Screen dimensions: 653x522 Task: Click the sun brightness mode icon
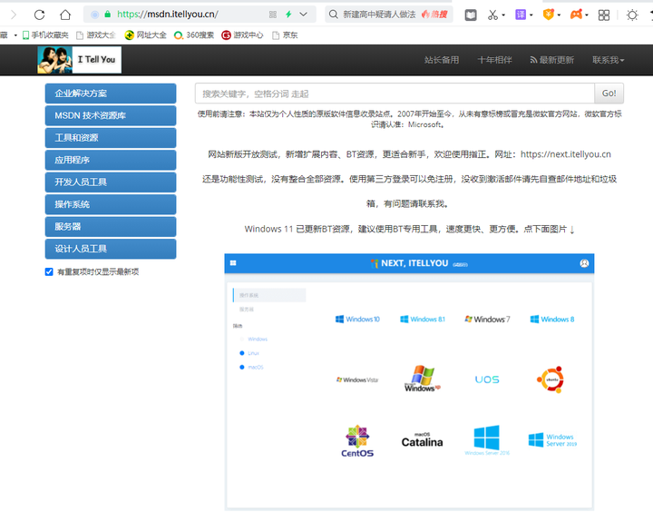coord(632,15)
